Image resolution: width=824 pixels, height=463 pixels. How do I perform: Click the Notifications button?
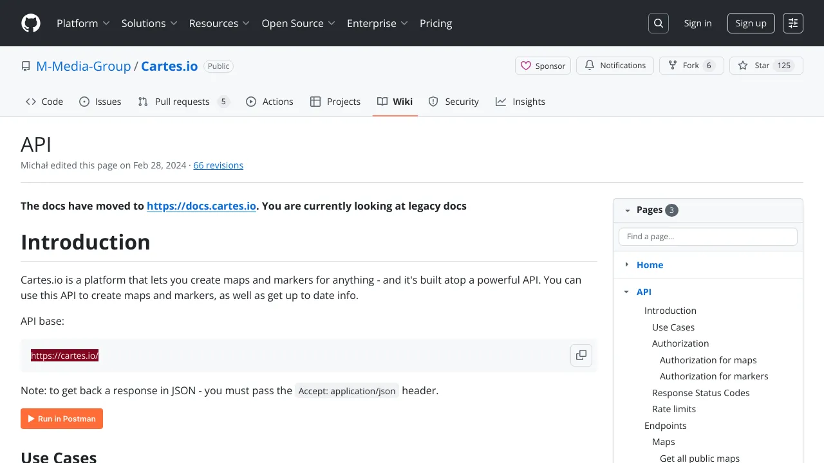[x=615, y=66]
